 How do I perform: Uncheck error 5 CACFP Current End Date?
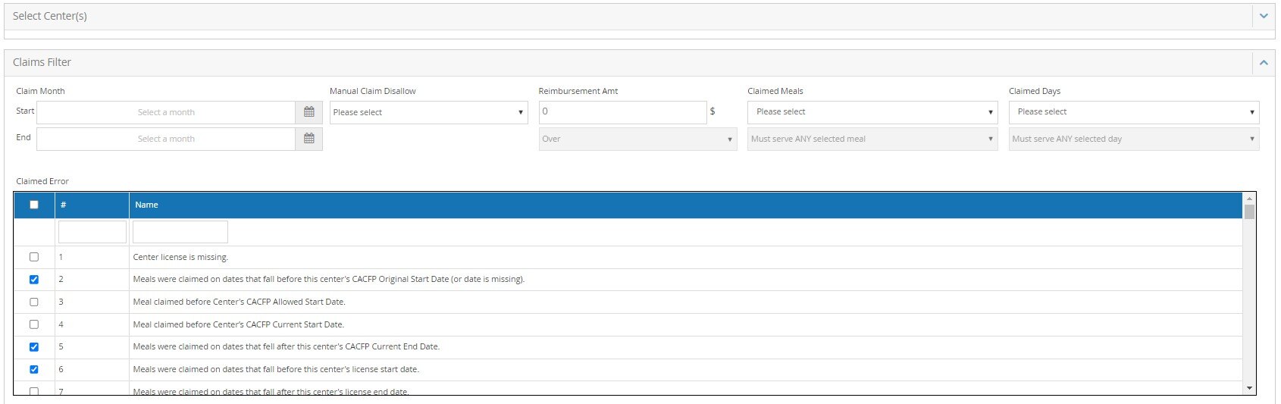pos(34,347)
